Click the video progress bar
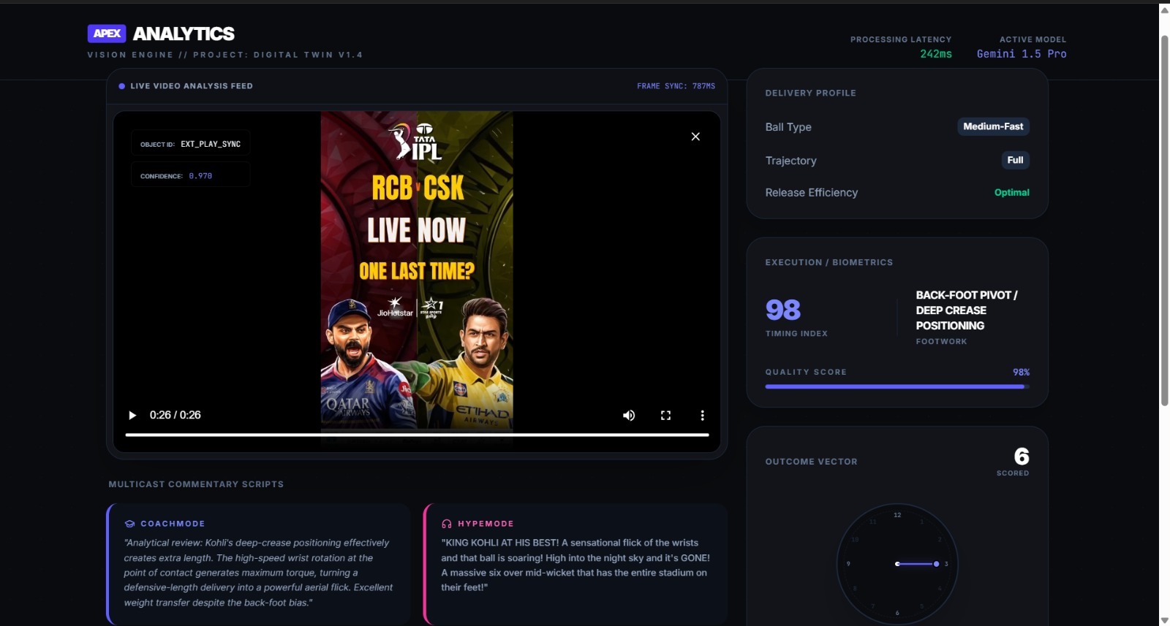1170x626 pixels. pyautogui.click(x=417, y=435)
